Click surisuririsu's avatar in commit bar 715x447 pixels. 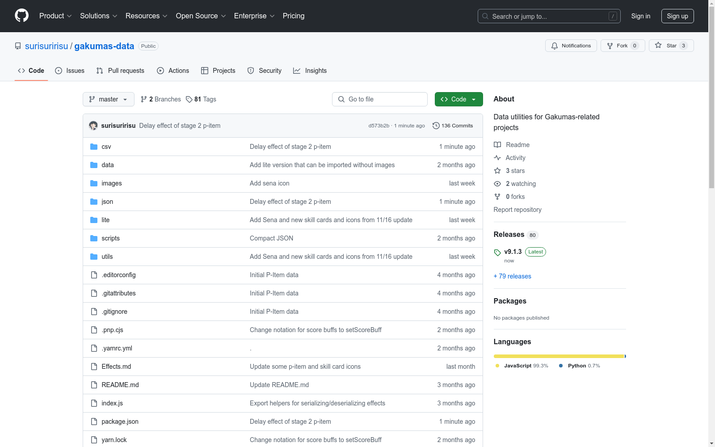click(93, 126)
